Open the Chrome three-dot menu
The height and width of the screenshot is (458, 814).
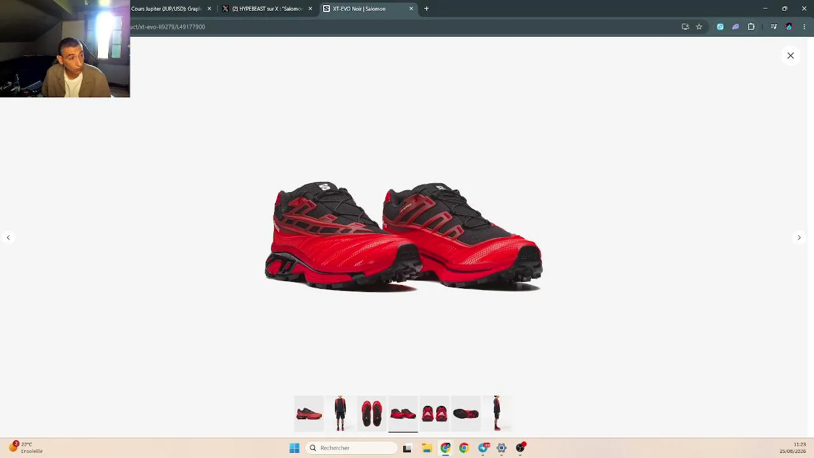point(804,27)
